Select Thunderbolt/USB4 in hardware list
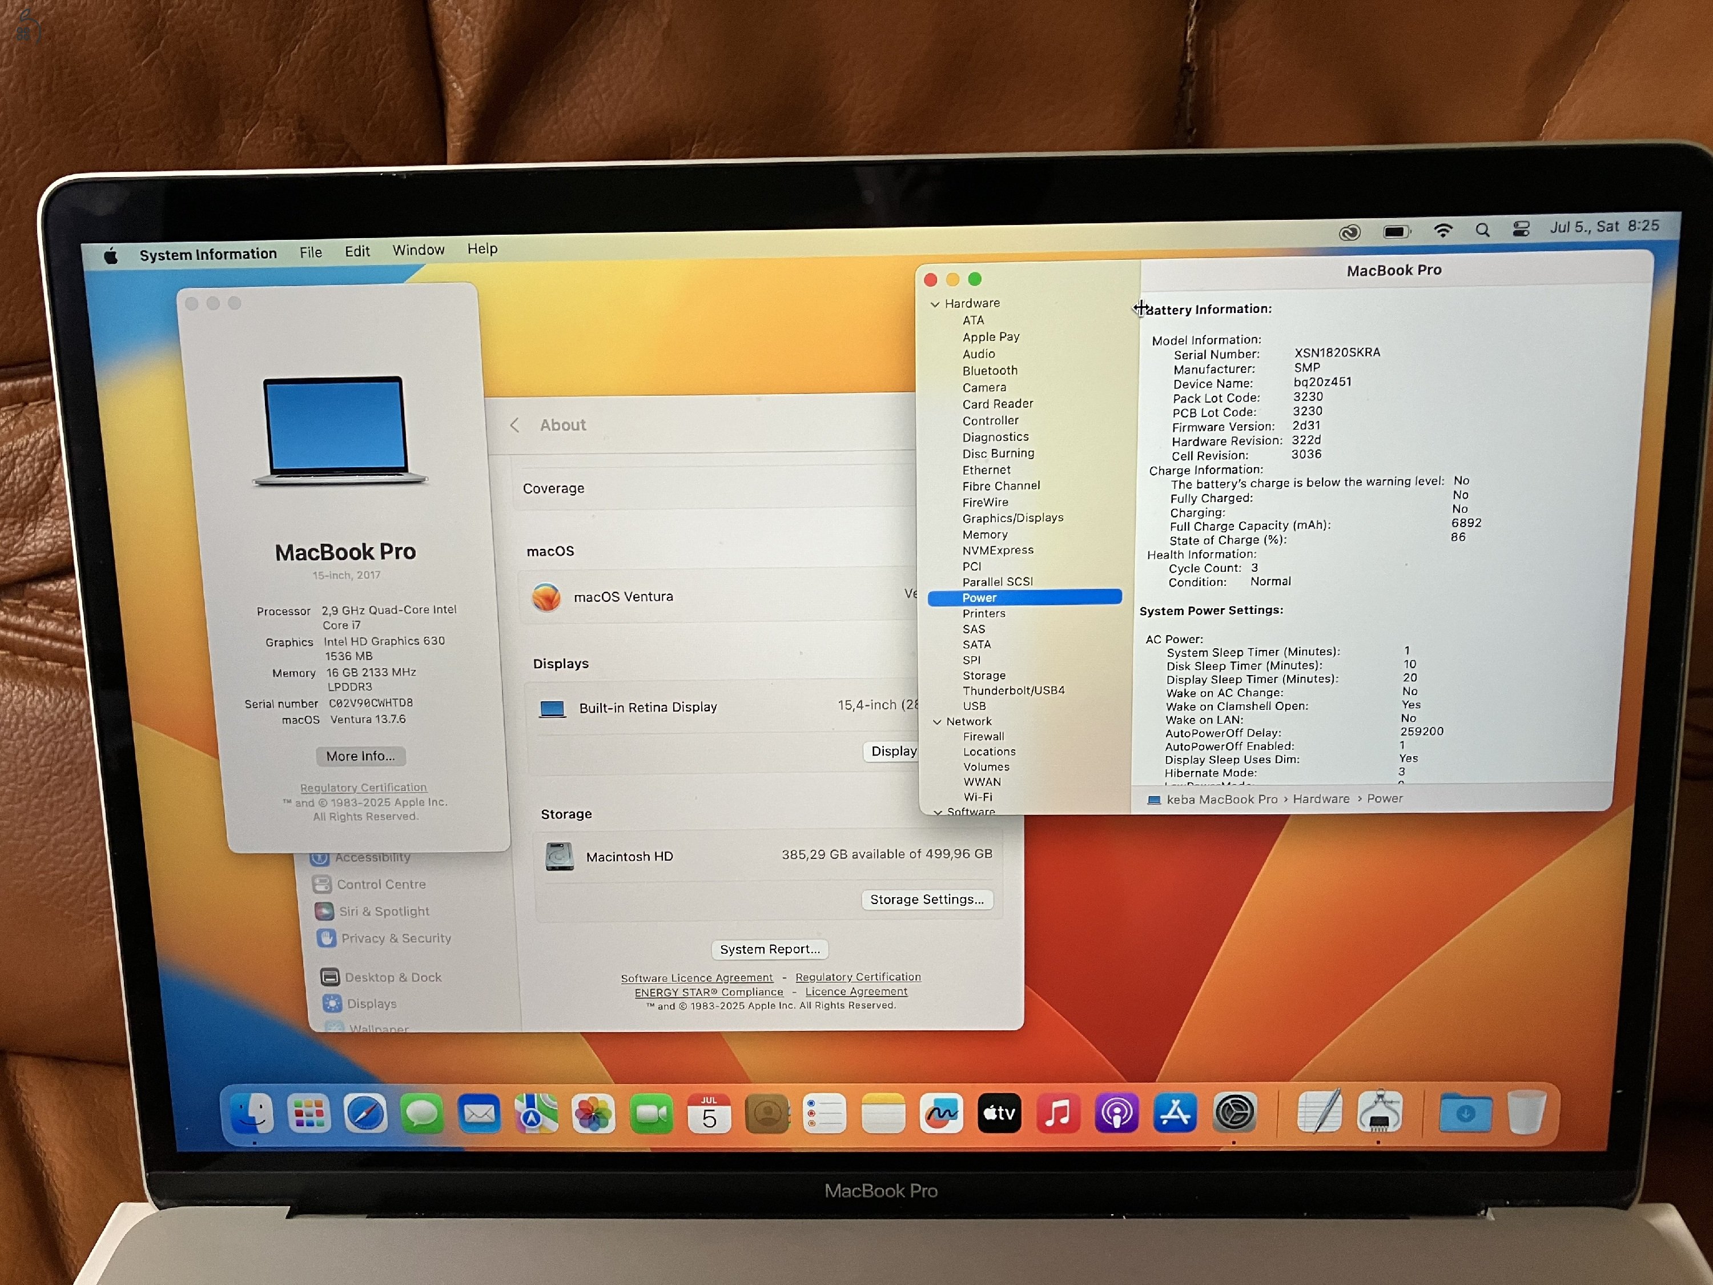Image resolution: width=1713 pixels, height=1285 pixels. [1014, 691]
